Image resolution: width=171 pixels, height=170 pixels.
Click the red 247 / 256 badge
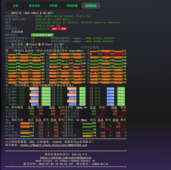click(x=59, y=29)
